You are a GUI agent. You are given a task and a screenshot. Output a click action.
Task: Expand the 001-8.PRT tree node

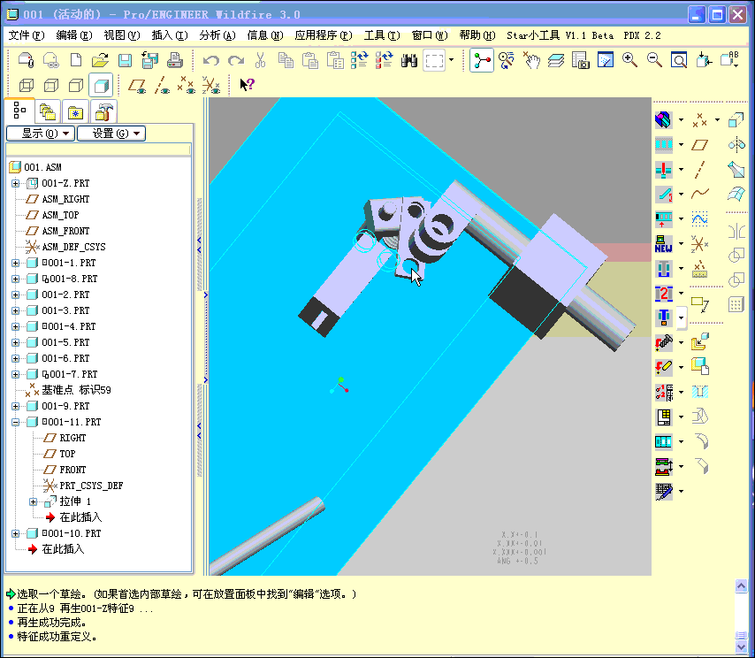15,279
